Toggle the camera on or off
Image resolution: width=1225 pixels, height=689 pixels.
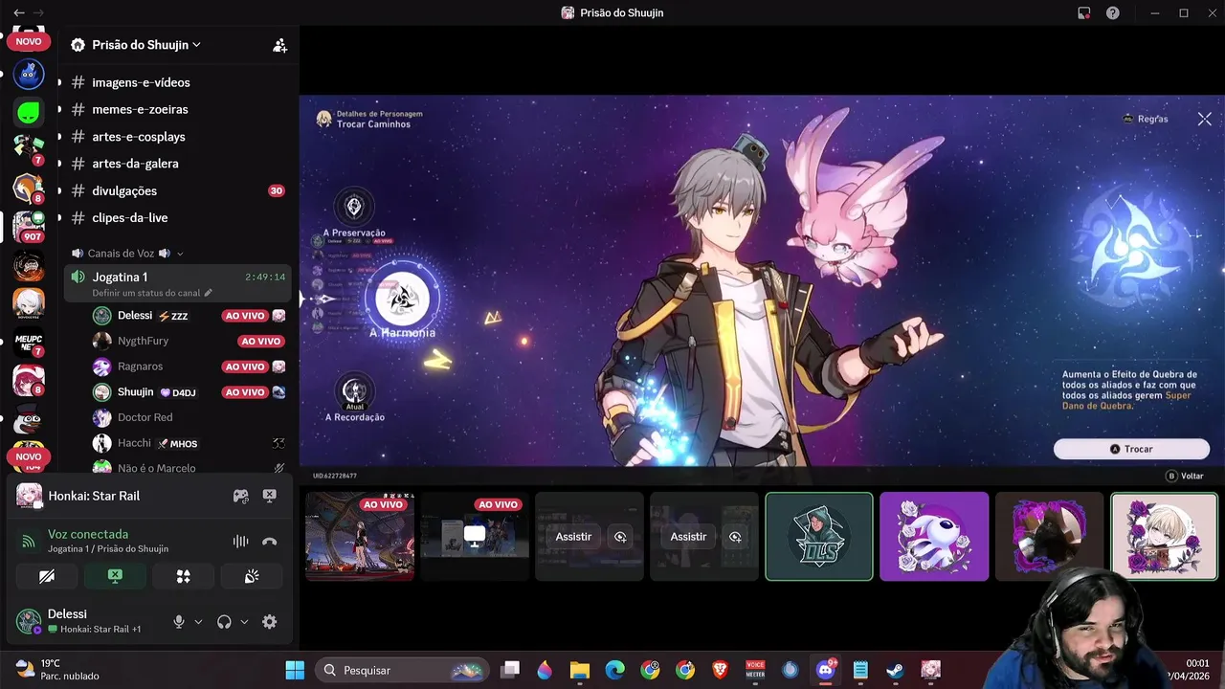click(47, 576)
